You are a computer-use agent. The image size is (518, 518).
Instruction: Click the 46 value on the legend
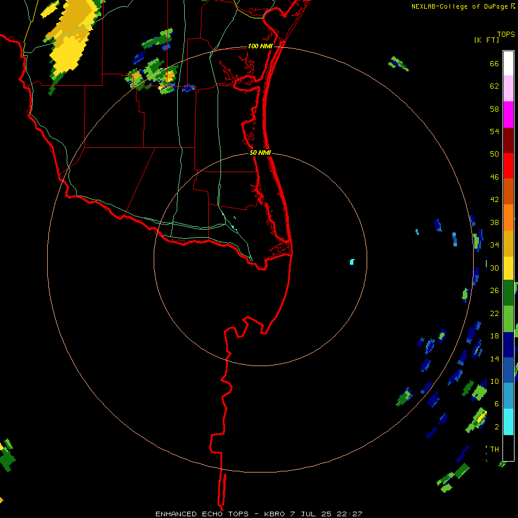494,177
